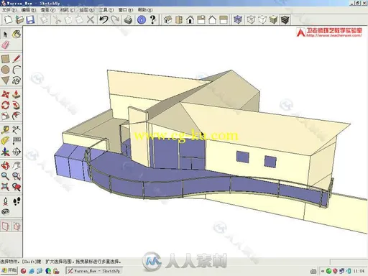The width and height of the screenshot is (368, 276).
Task: Choose the Offset tool
Action: [x=17, y=116]
